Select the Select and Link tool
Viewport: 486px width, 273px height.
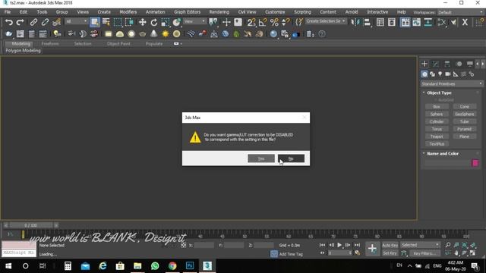pyautogui.click(x=33, y=22)
